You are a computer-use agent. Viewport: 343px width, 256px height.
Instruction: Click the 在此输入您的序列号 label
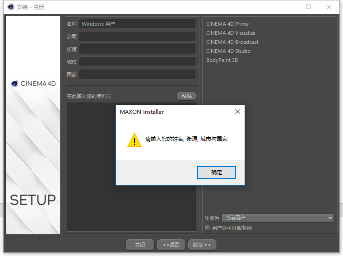coord(89,96)
